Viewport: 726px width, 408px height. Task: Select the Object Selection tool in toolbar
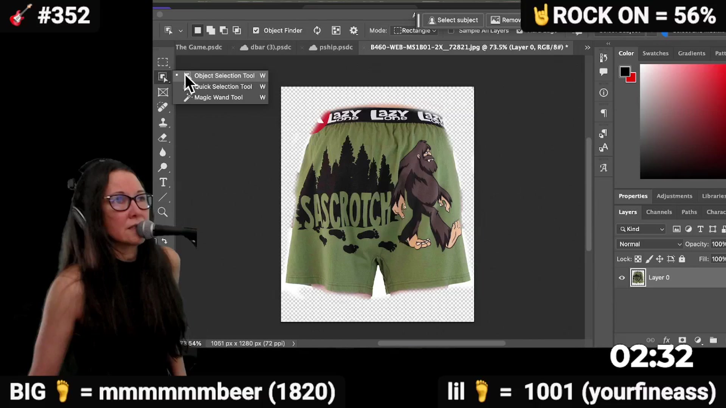pyautogui.click(x=163, y=77)
